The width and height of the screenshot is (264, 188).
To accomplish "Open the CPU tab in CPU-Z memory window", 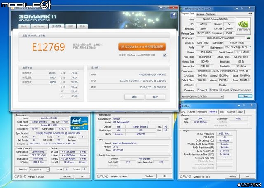I will point(183,112).
